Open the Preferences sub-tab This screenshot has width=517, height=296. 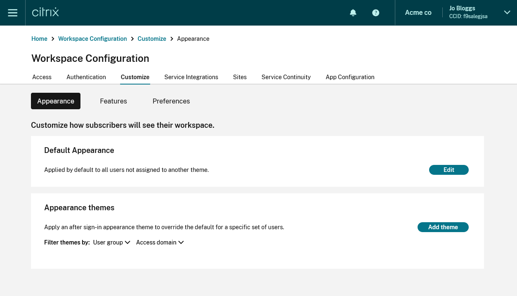(x=171, y=101)
